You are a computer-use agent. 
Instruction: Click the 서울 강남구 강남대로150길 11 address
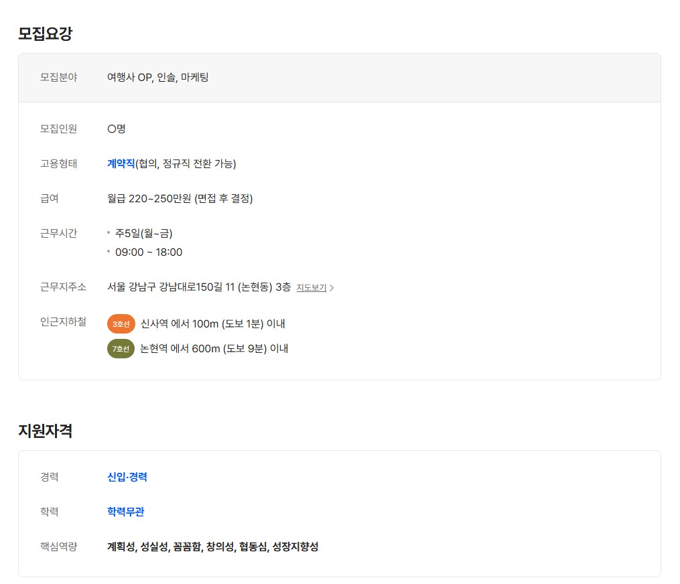point(198,287)
